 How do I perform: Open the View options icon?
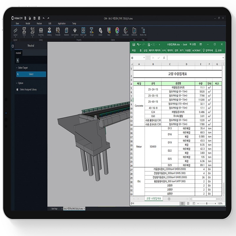click(109, 32)
